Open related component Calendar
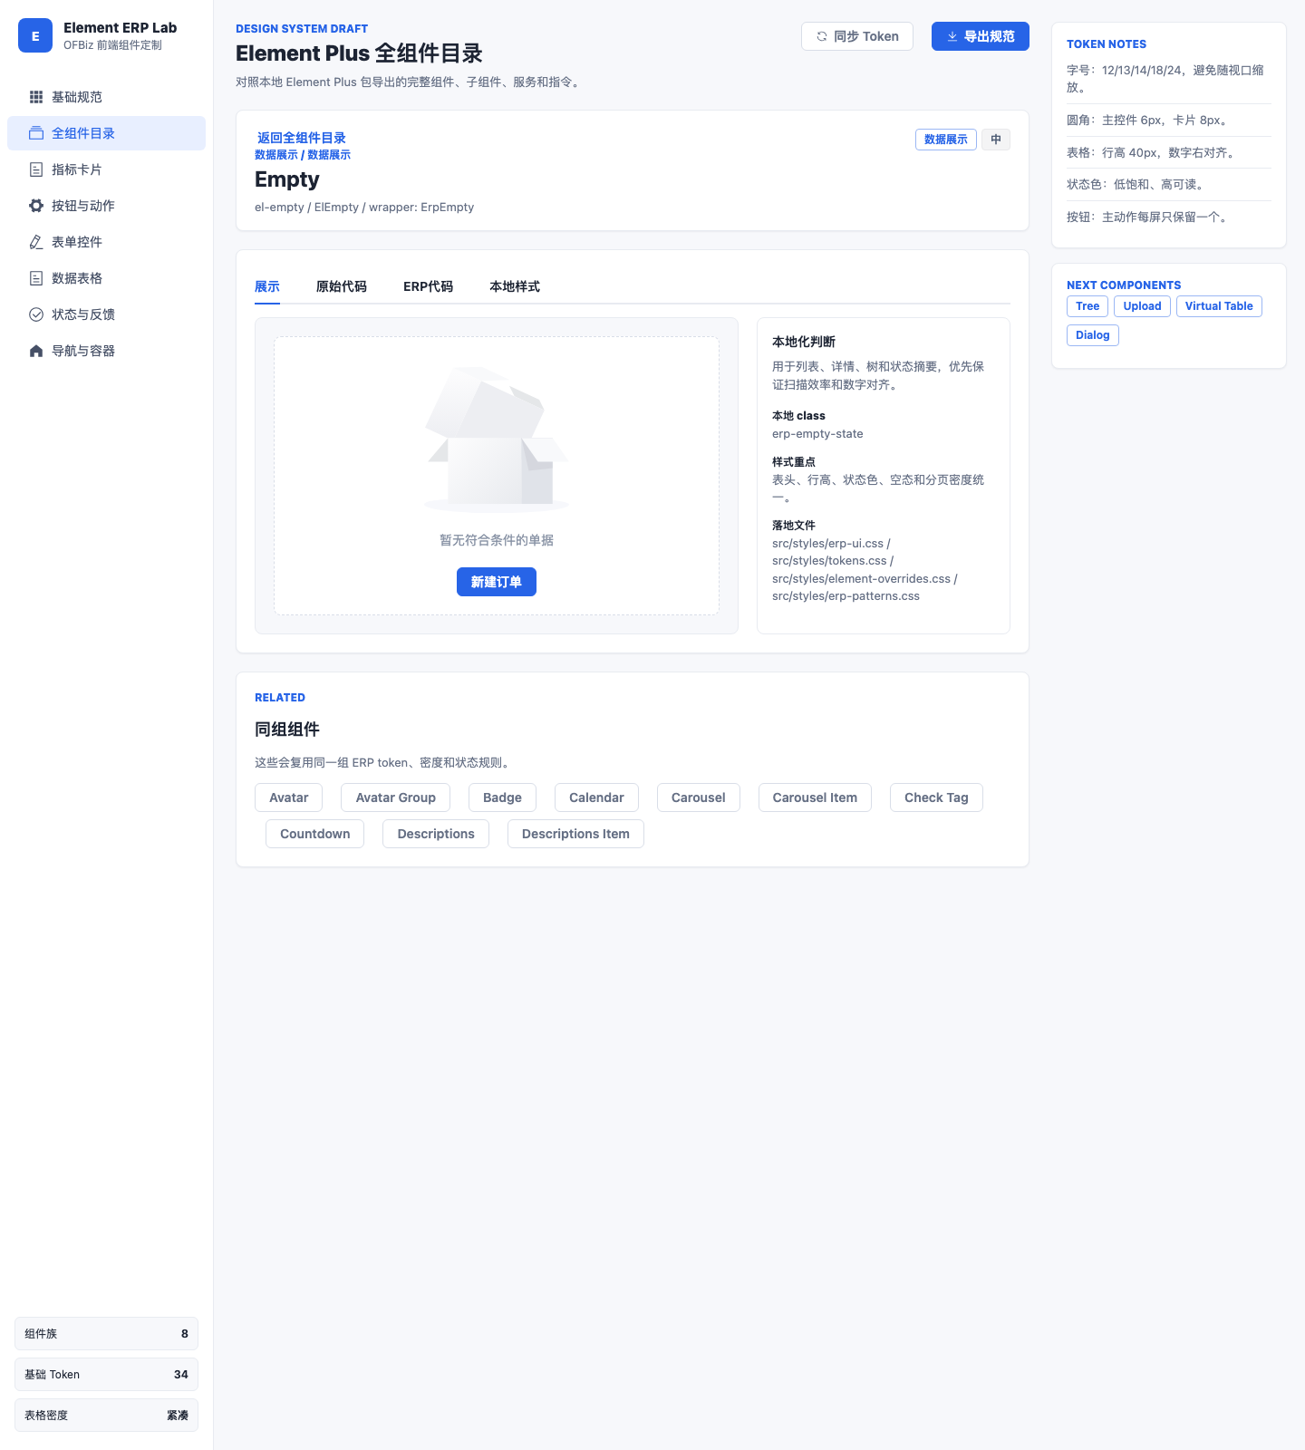1305x1450 pixels. [596, 797]
